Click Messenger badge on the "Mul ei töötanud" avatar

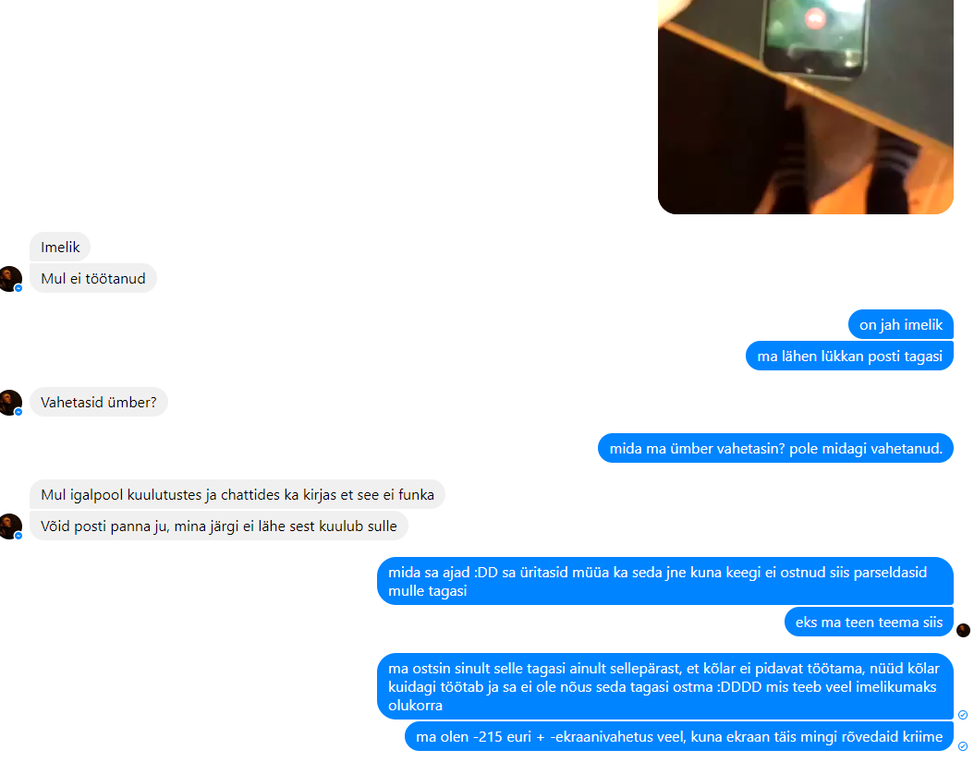point(18,288)
